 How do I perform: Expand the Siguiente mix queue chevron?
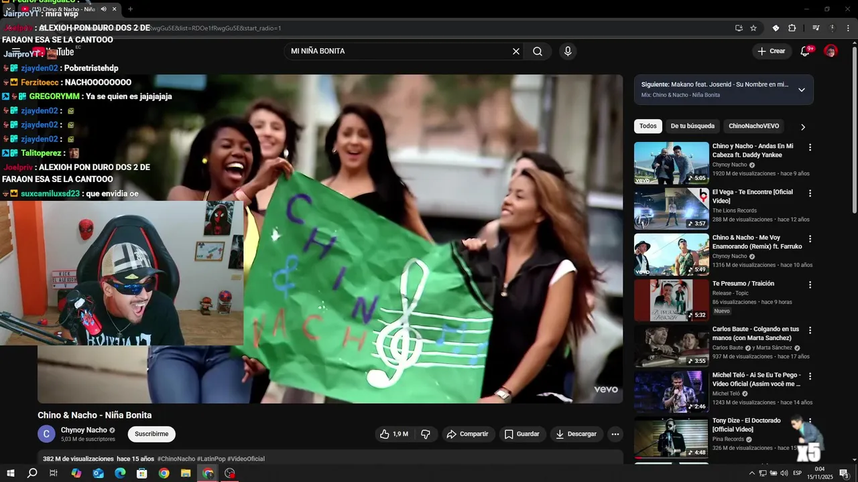[x=801, y=90]
